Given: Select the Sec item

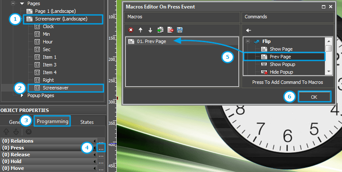Looking at the screenshot, I should click(x=47, y=49).
